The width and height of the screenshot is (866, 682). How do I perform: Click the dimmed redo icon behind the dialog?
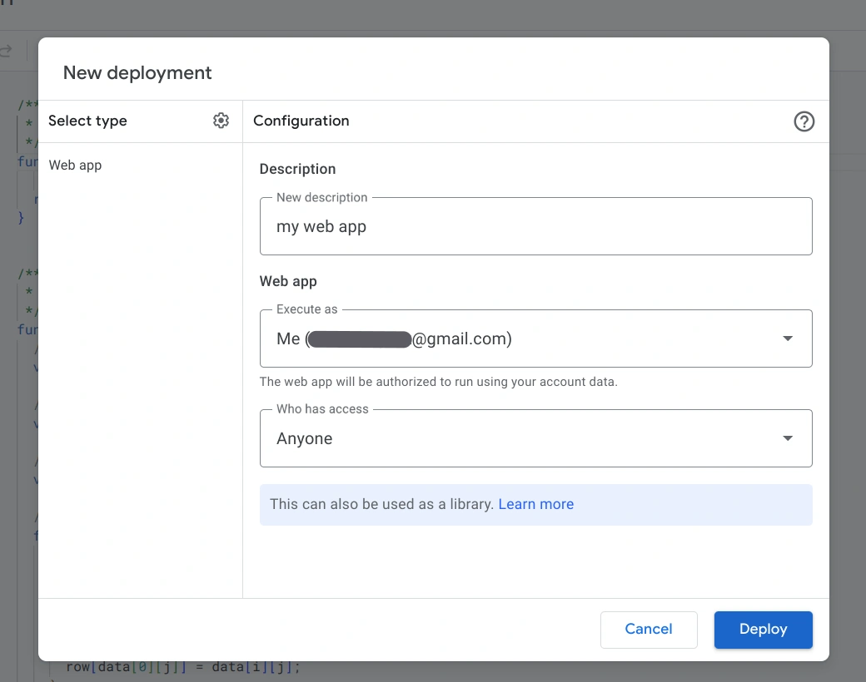point(7,52)
